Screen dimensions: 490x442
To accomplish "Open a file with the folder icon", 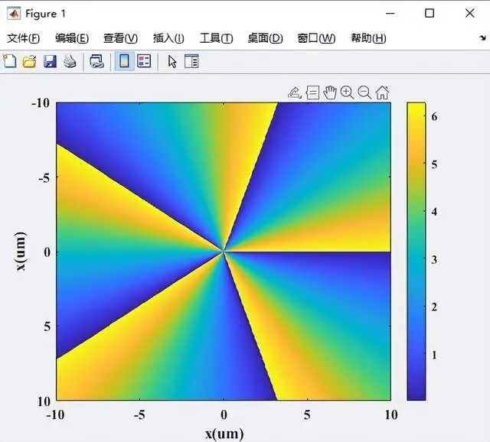I will 30,62.
